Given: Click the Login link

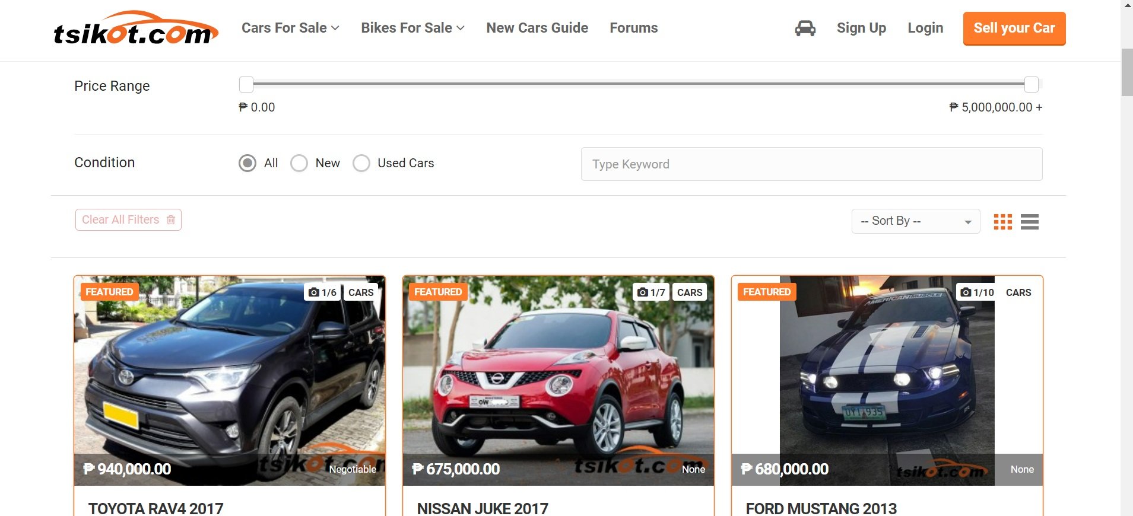Looking at the screenshot, I should tap(925, 28).
